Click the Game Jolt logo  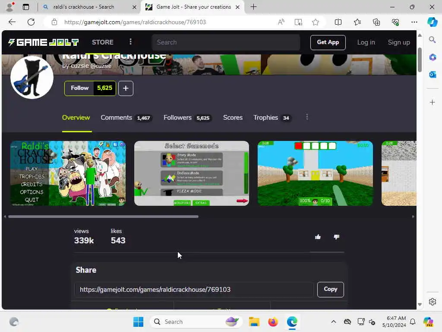coord(44,42)
